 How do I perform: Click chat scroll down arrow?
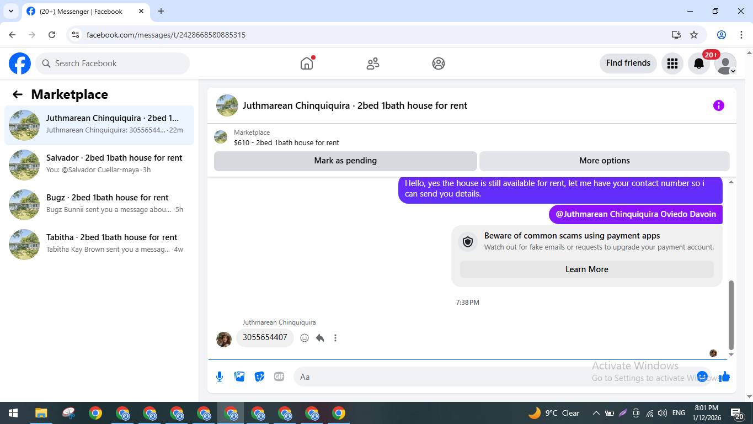click(731, 355)
